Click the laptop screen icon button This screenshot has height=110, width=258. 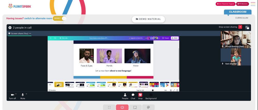click(135, 107)
